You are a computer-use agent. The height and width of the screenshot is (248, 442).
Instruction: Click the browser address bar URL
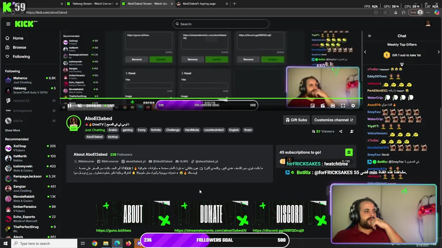click(x=47, y=12)
